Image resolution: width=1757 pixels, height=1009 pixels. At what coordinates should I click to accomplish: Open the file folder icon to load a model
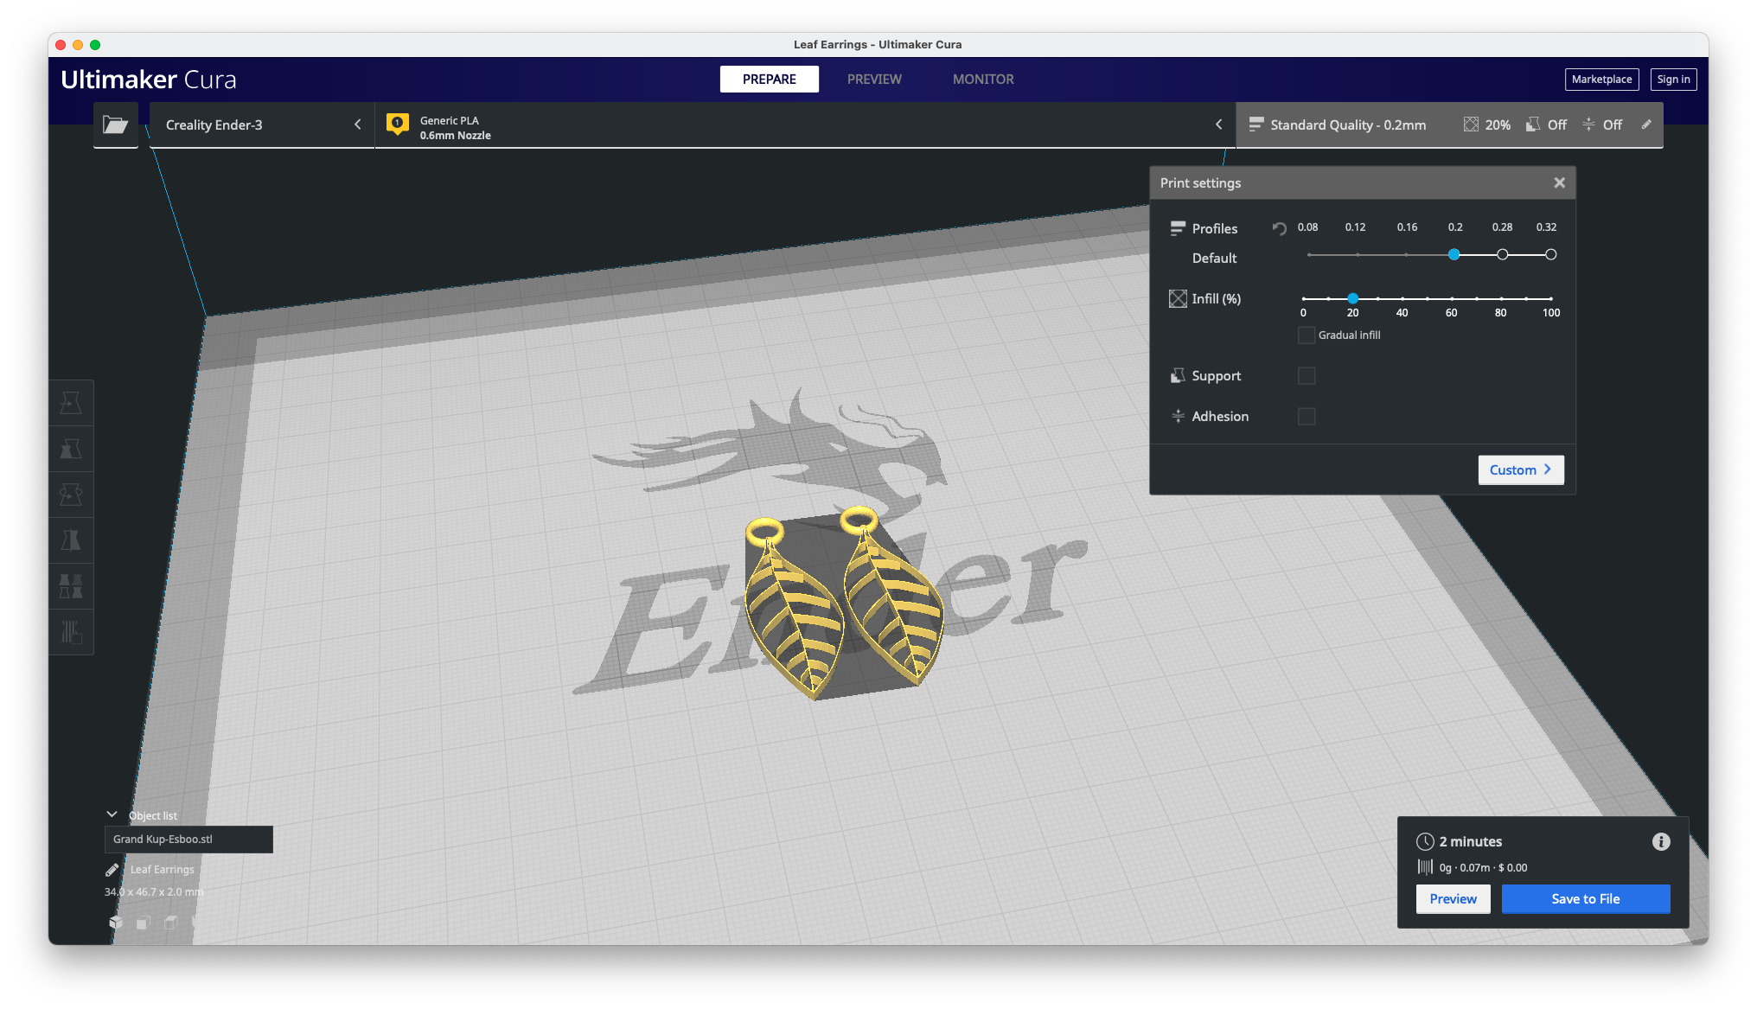pyautogui.click(x=116, y=125)
